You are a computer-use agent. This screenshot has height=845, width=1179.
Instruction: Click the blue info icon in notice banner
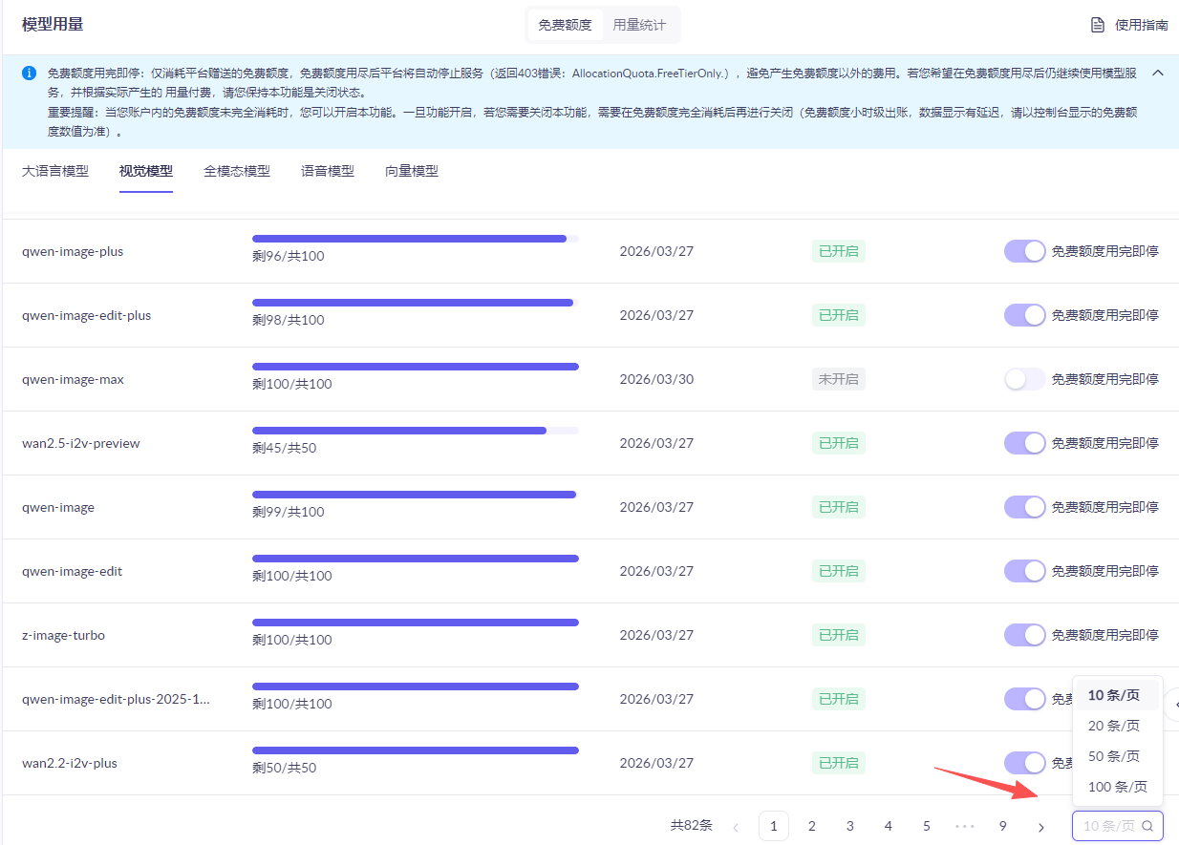coord(30,74)
